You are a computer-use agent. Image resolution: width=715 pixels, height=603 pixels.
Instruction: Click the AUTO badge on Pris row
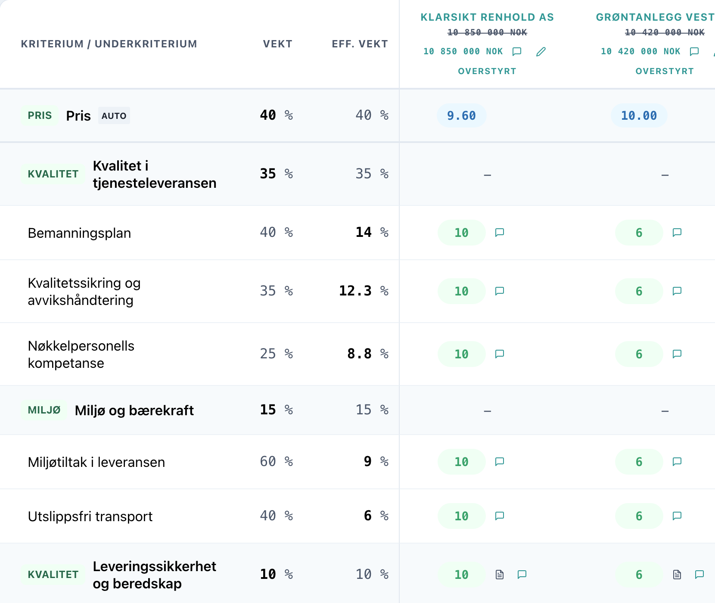[114, 115]
